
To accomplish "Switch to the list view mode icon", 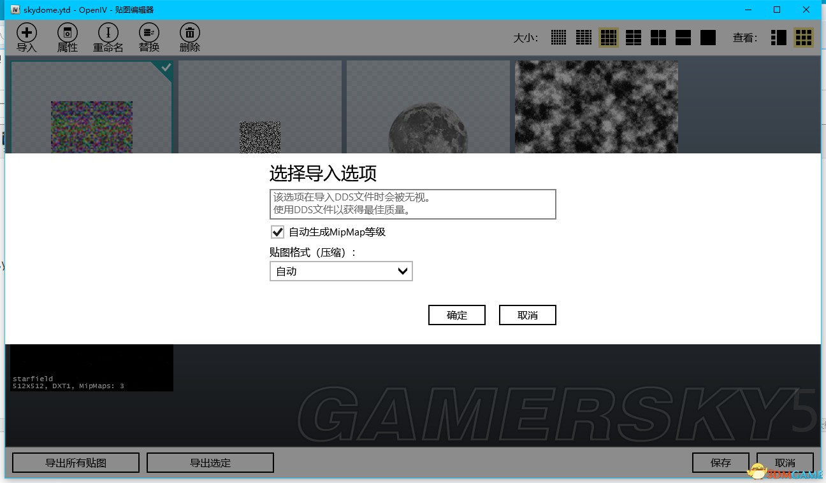I will [779, 38].
